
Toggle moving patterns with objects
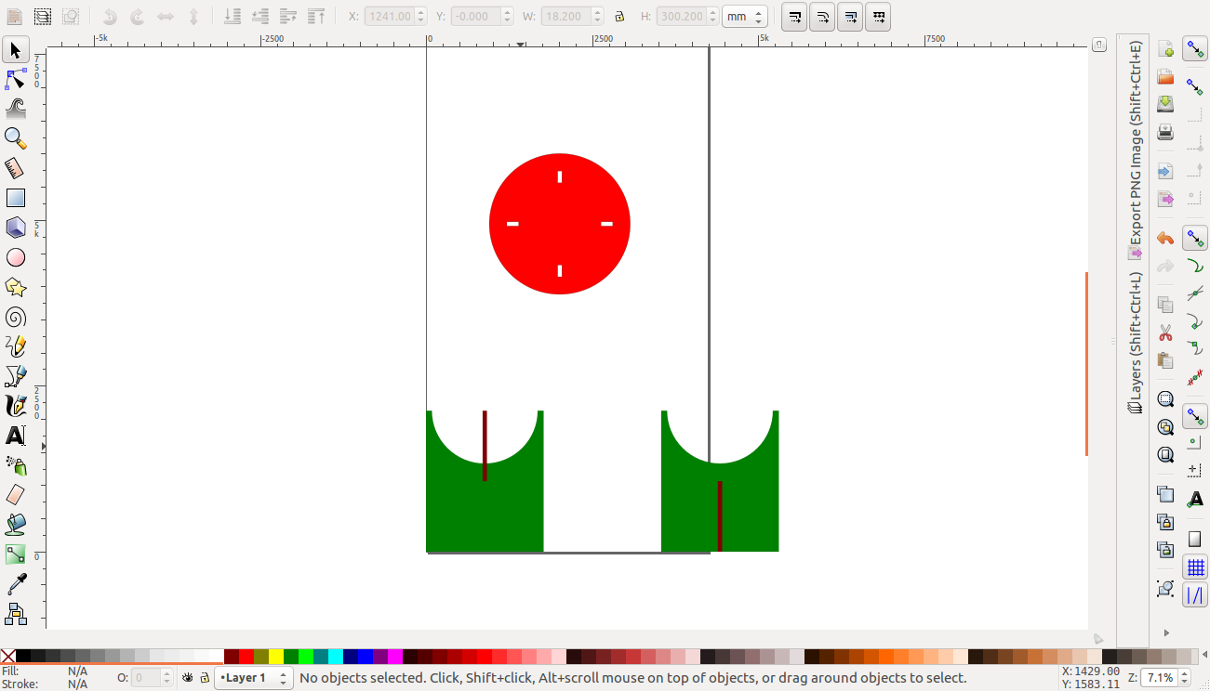[878, 17]
